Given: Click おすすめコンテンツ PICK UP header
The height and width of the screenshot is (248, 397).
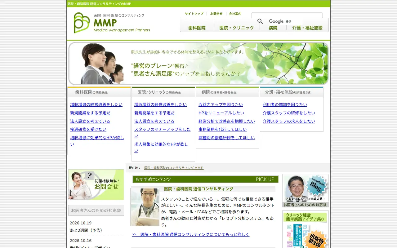Looking at the screenshot, I should pos(205,179).
